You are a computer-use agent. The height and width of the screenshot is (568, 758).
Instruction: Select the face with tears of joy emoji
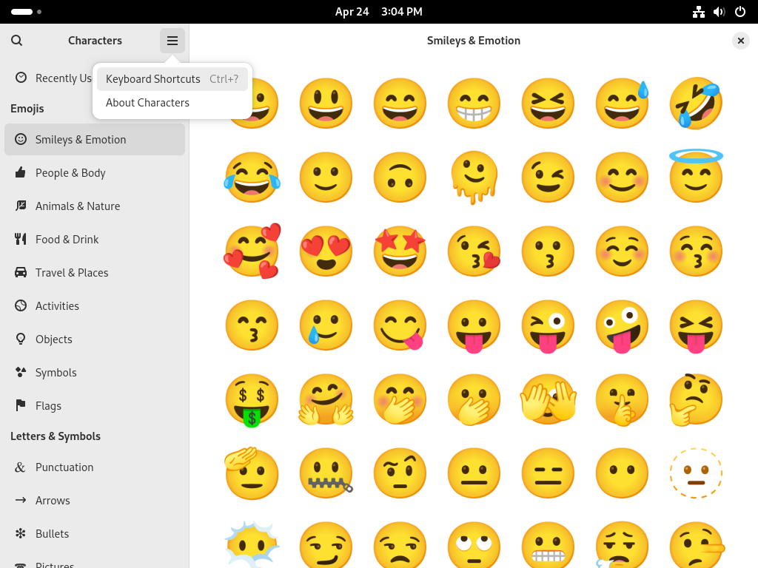point(252,177)
